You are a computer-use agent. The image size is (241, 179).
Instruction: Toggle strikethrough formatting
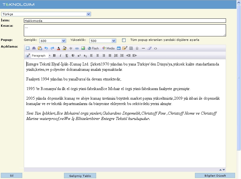pos(73,56)
